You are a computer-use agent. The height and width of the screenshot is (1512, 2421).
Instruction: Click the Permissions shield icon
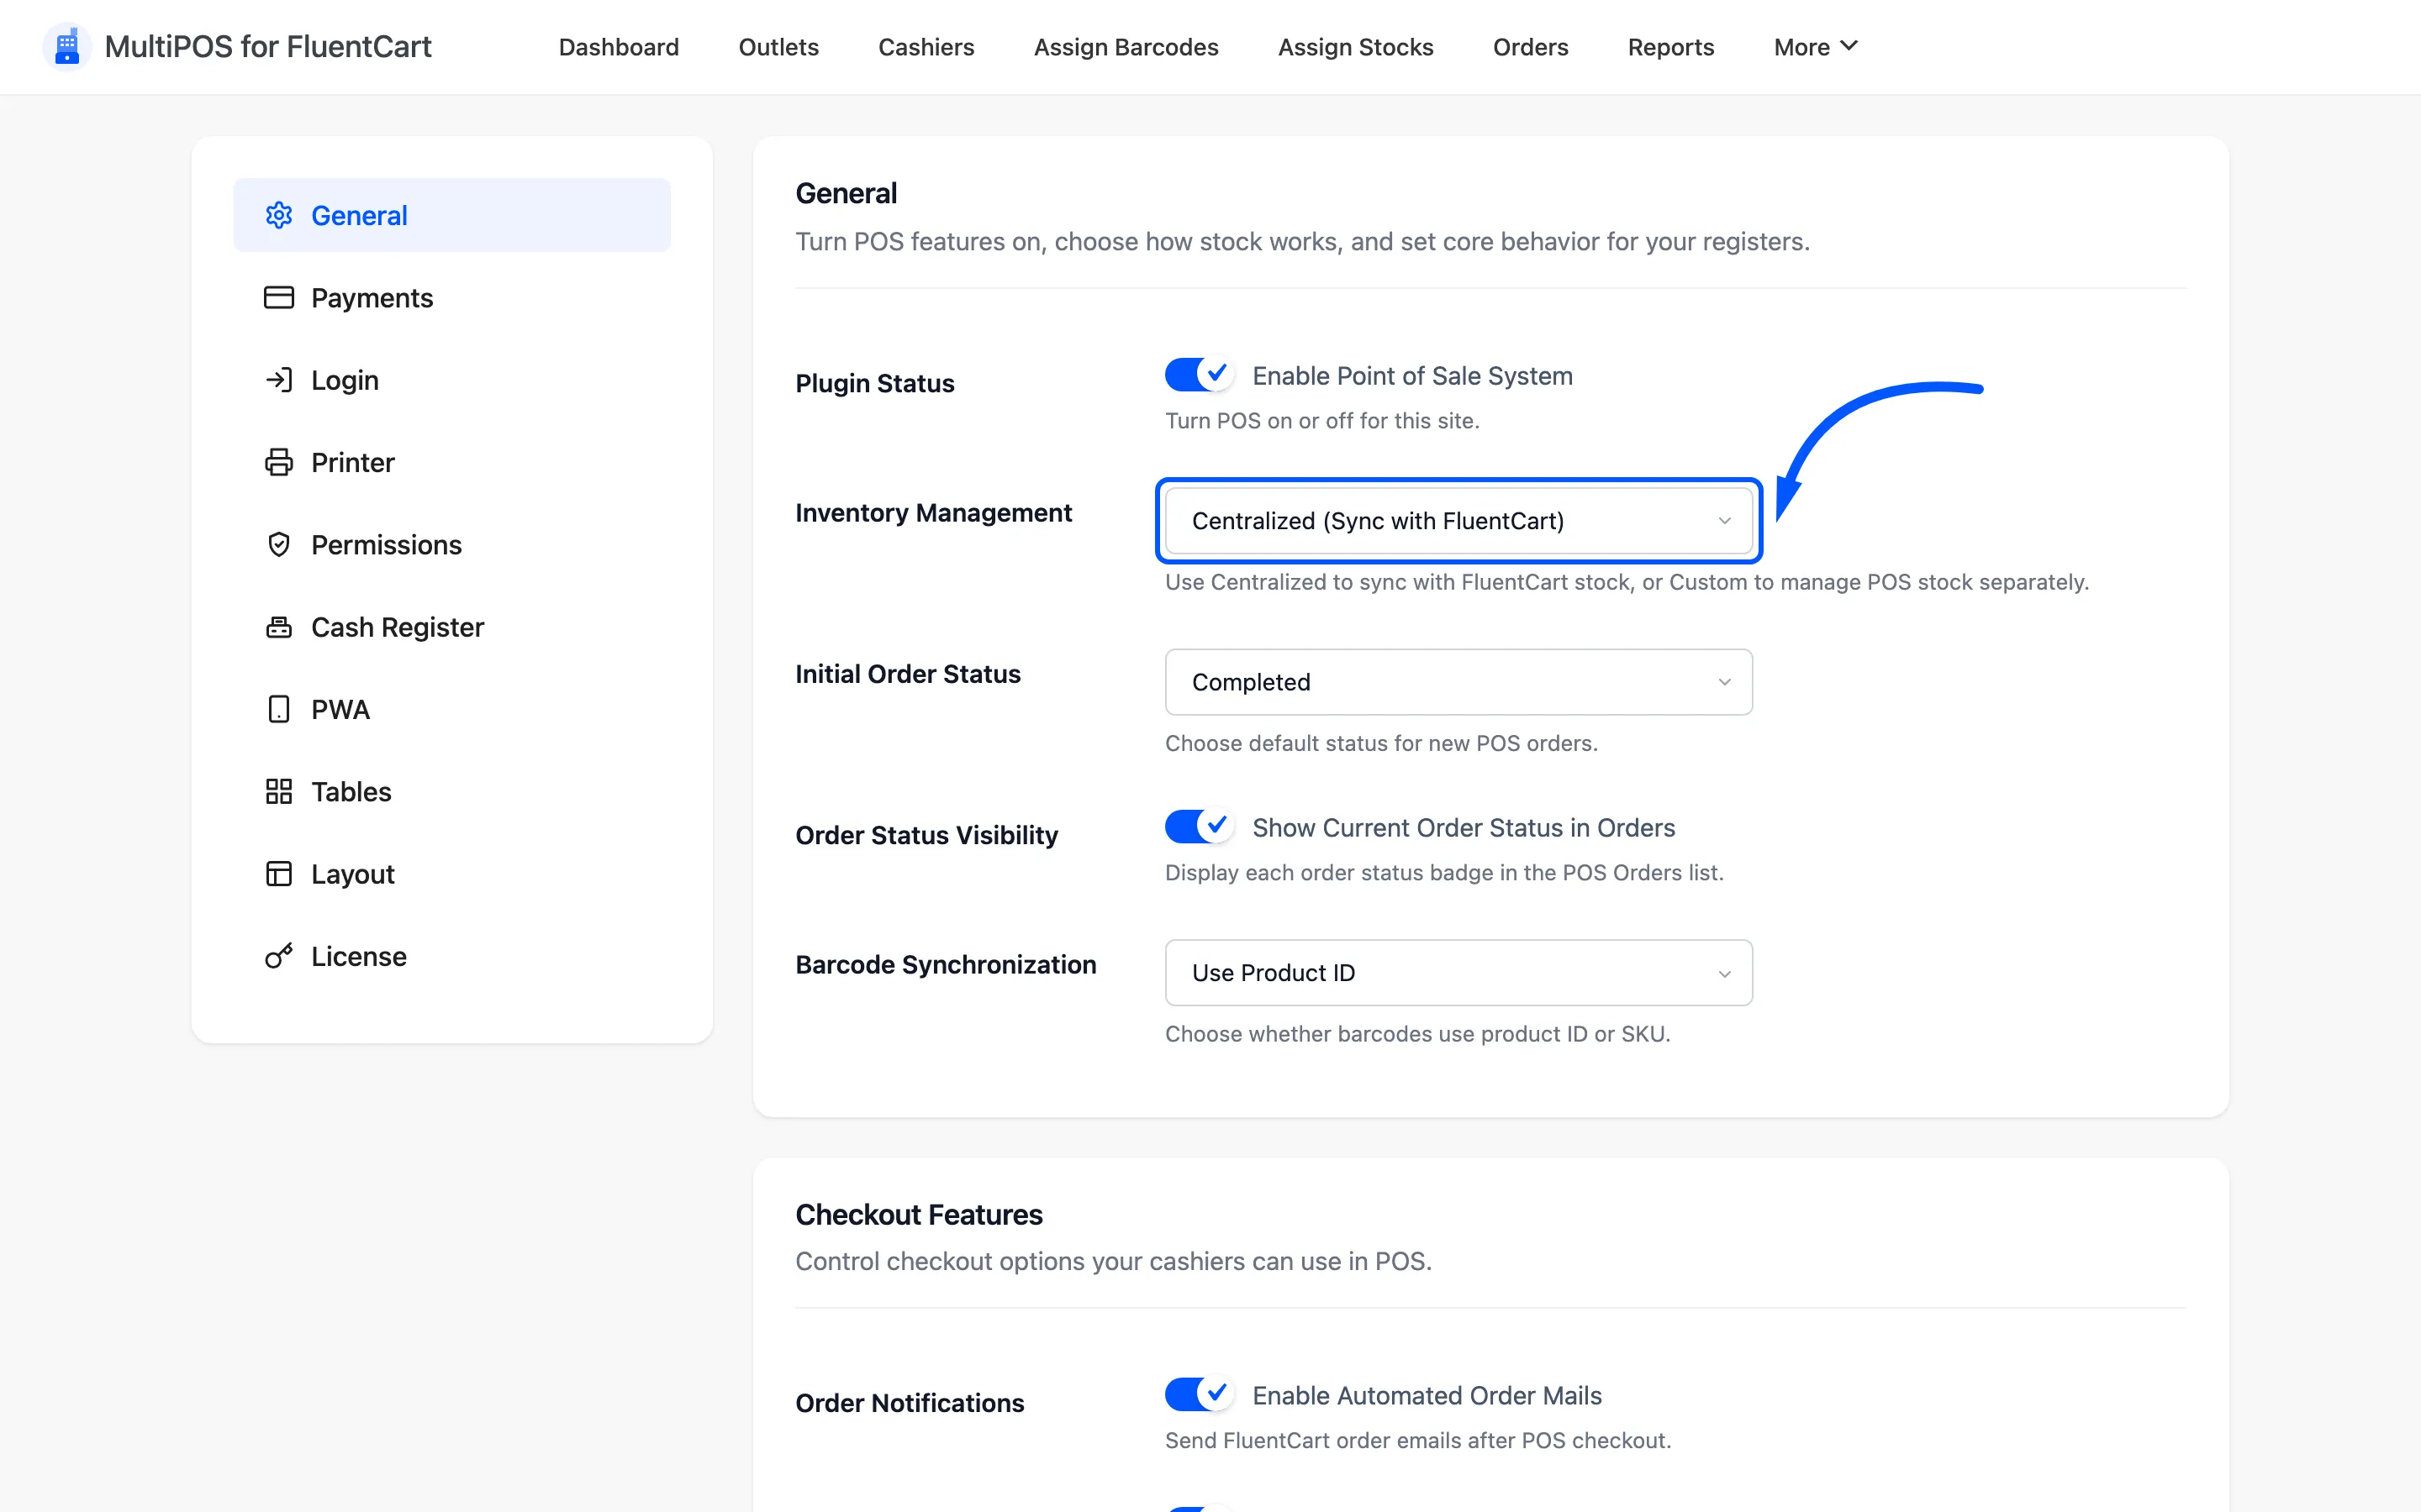279,545
